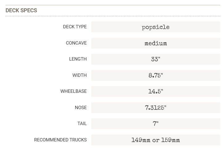Click the TAIL label
This screenshot has width=223, height=154.
coord(82,124)
